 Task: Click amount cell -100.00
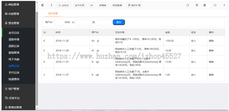[x=169, y=41]
